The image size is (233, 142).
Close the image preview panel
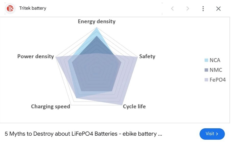point(218,9)
